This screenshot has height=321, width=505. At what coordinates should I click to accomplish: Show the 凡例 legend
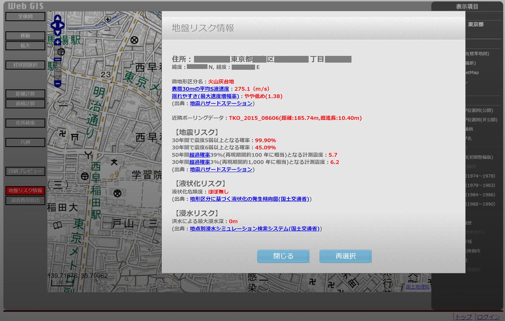(x=25, y=142)
